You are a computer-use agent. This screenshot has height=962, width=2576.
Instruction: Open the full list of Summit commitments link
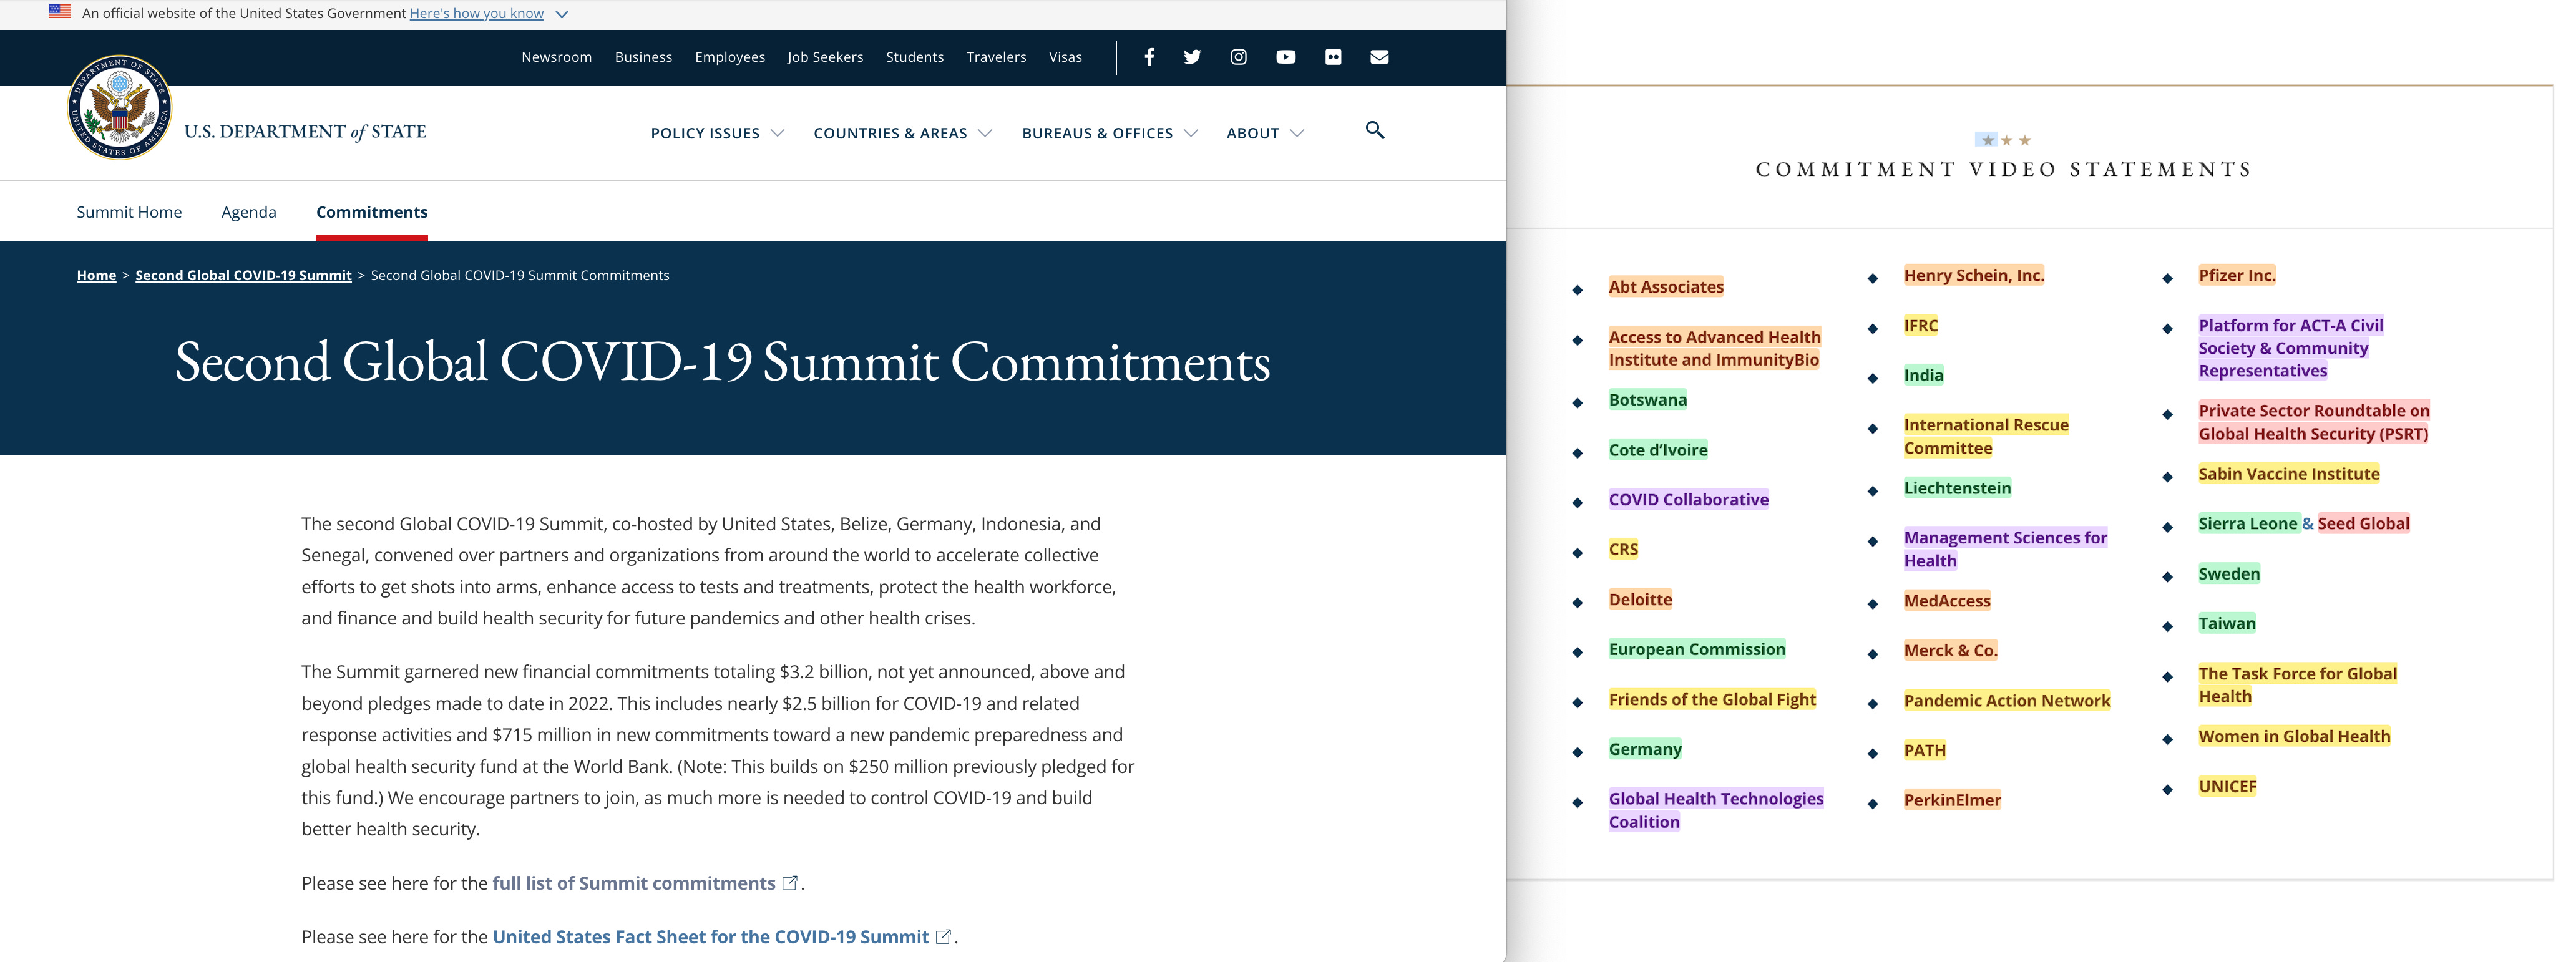(x=634, y=883)
